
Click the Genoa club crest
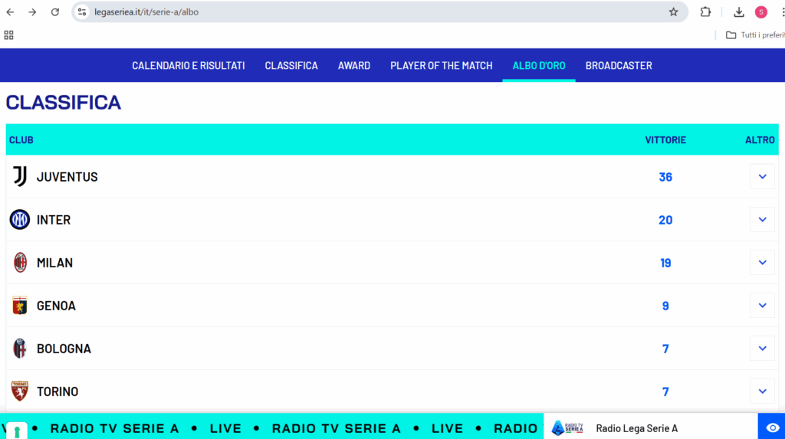(x=20, y=306)
